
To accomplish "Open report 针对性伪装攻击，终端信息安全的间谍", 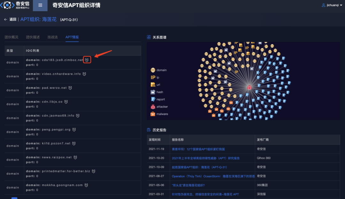I will 205,194.
